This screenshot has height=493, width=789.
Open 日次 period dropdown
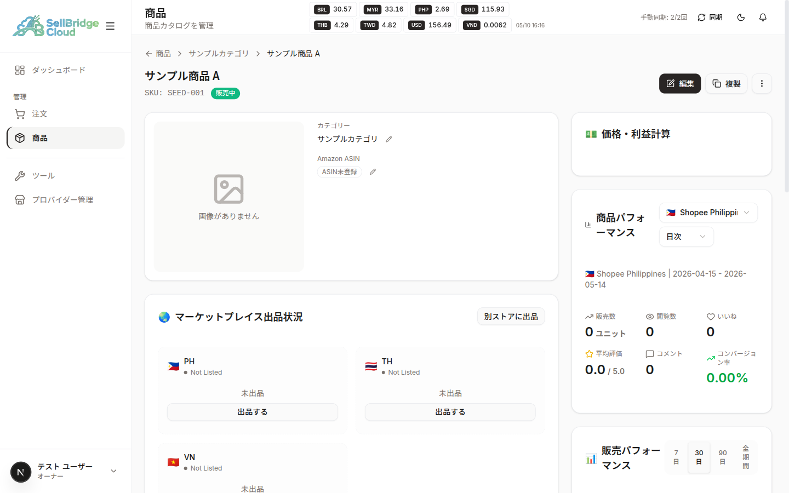point(687,237)
